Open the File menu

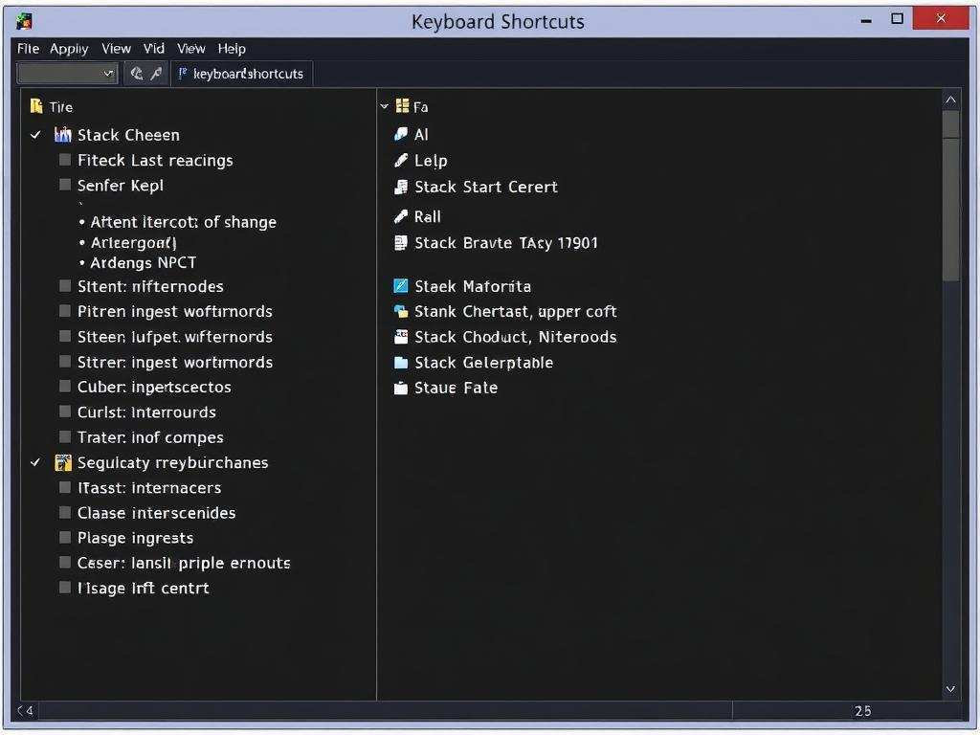coord(28,49)
